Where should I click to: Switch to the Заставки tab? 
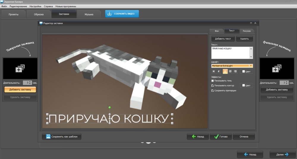[x=64, y=14]
